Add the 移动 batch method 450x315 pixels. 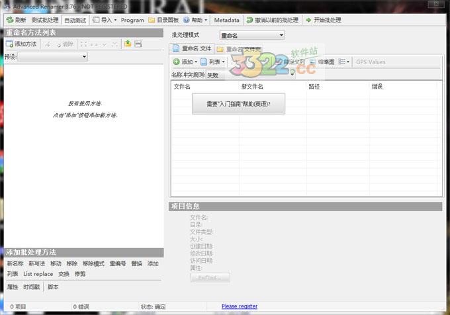(x=56, y=263)
